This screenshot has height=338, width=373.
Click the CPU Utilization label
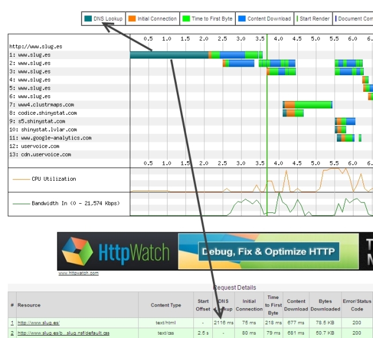click(x=54, y=179)
